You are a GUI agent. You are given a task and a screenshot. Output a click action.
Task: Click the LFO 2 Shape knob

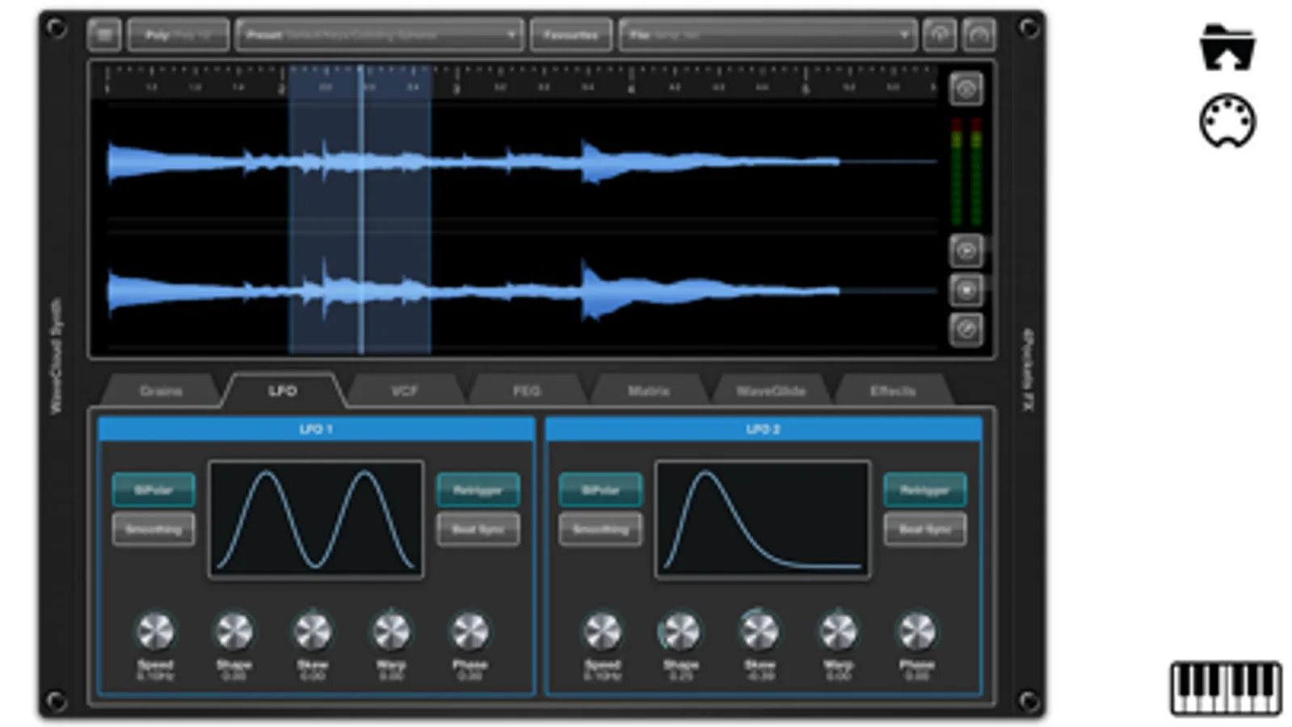pos(681,632)
